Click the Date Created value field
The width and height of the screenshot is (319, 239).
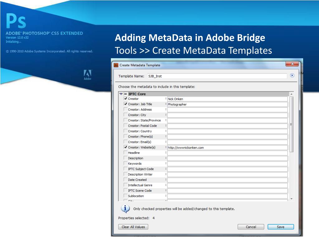pos(227,180)
